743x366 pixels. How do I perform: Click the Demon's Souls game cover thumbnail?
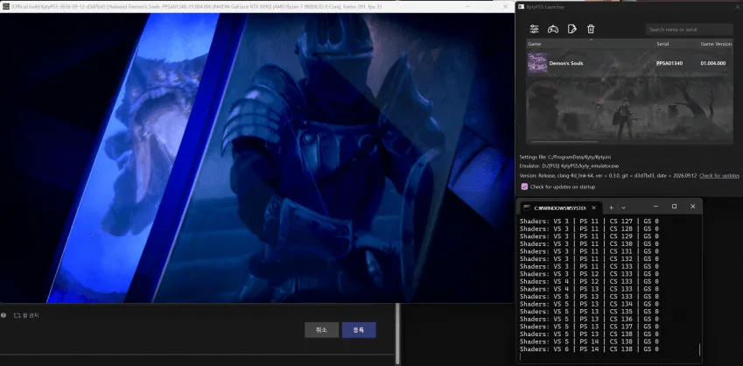coord(537,63)
